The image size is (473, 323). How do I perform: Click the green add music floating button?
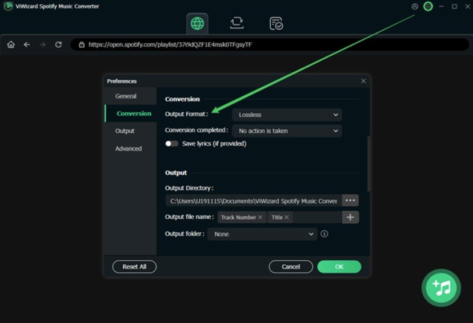click(x=442, y=288)
